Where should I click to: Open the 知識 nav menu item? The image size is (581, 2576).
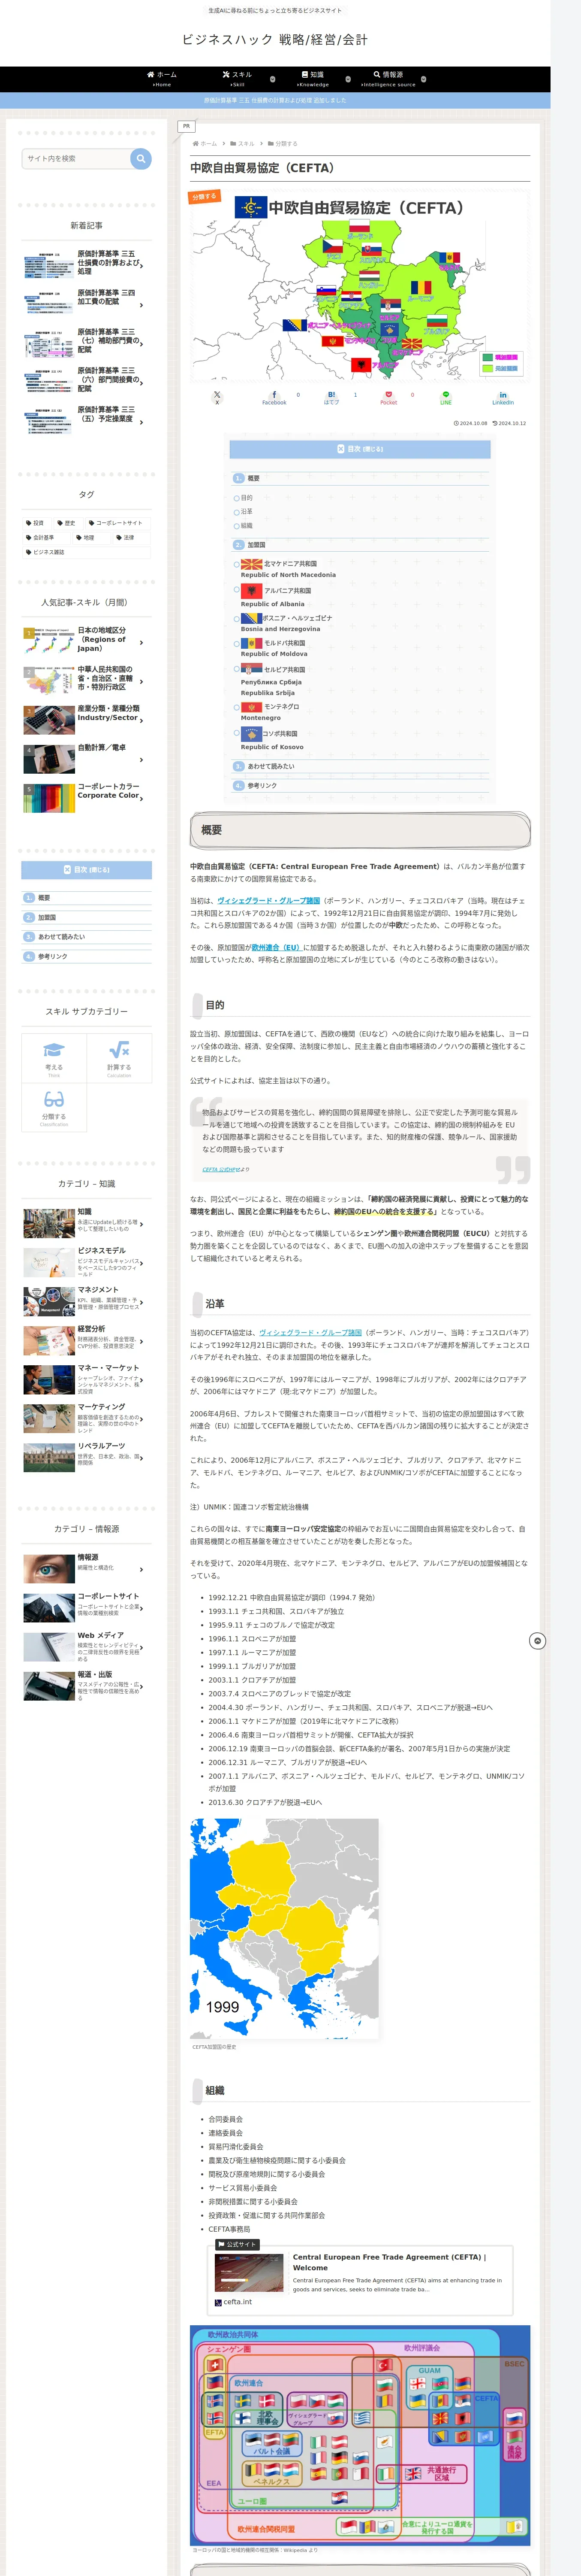pyautogui.click(x=313, y=79)
